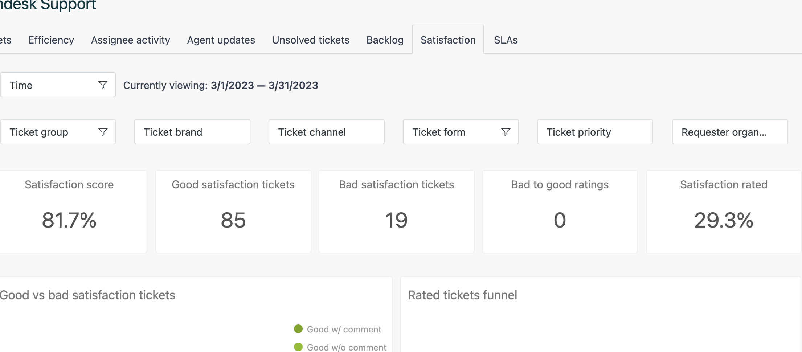Click the Good satisfaction tickets value 85

point(233,220)
